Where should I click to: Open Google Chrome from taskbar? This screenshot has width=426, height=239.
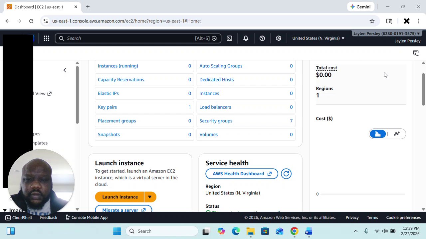point(294,231)
